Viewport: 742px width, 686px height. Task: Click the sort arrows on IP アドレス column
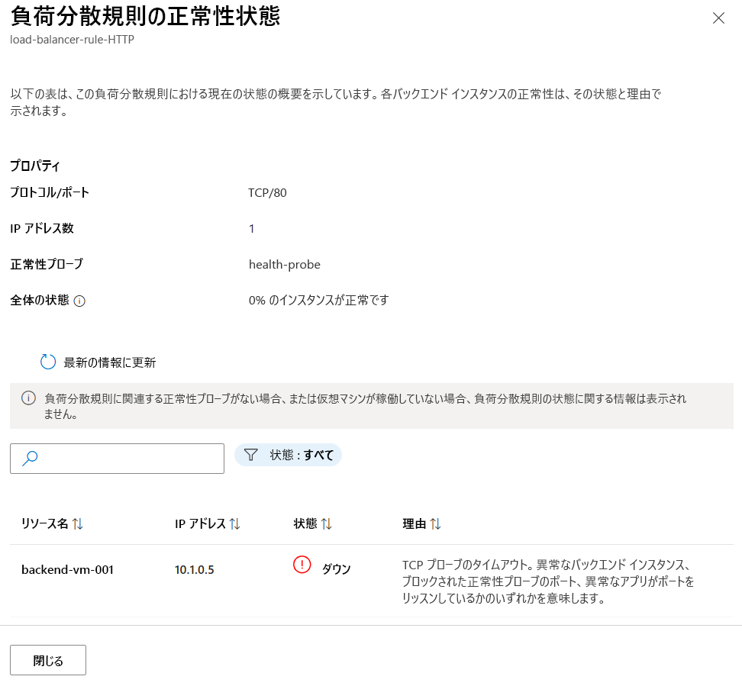point(235,523)
